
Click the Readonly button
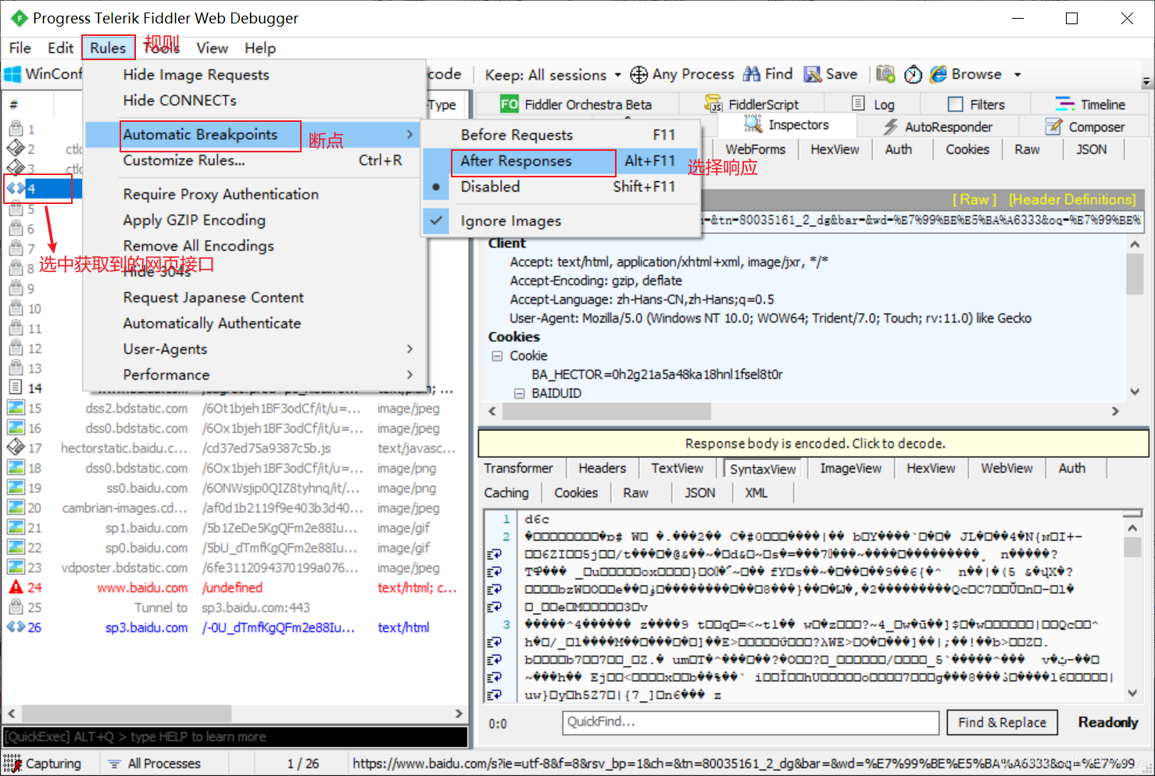pos(1107,723)
